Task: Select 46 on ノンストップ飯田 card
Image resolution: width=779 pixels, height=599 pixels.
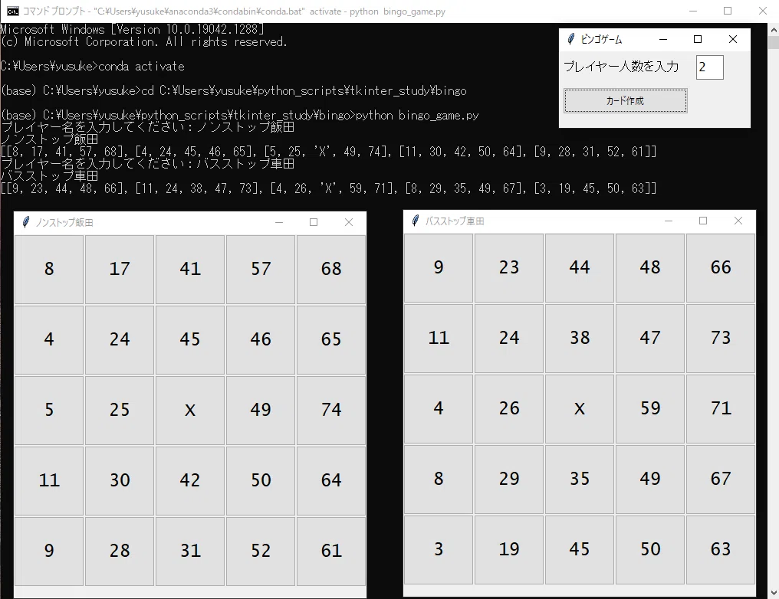Action: coord(261,339)
